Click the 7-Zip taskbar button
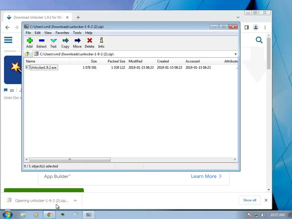This screenshot has height=219, width=292. tap(89, 215)
